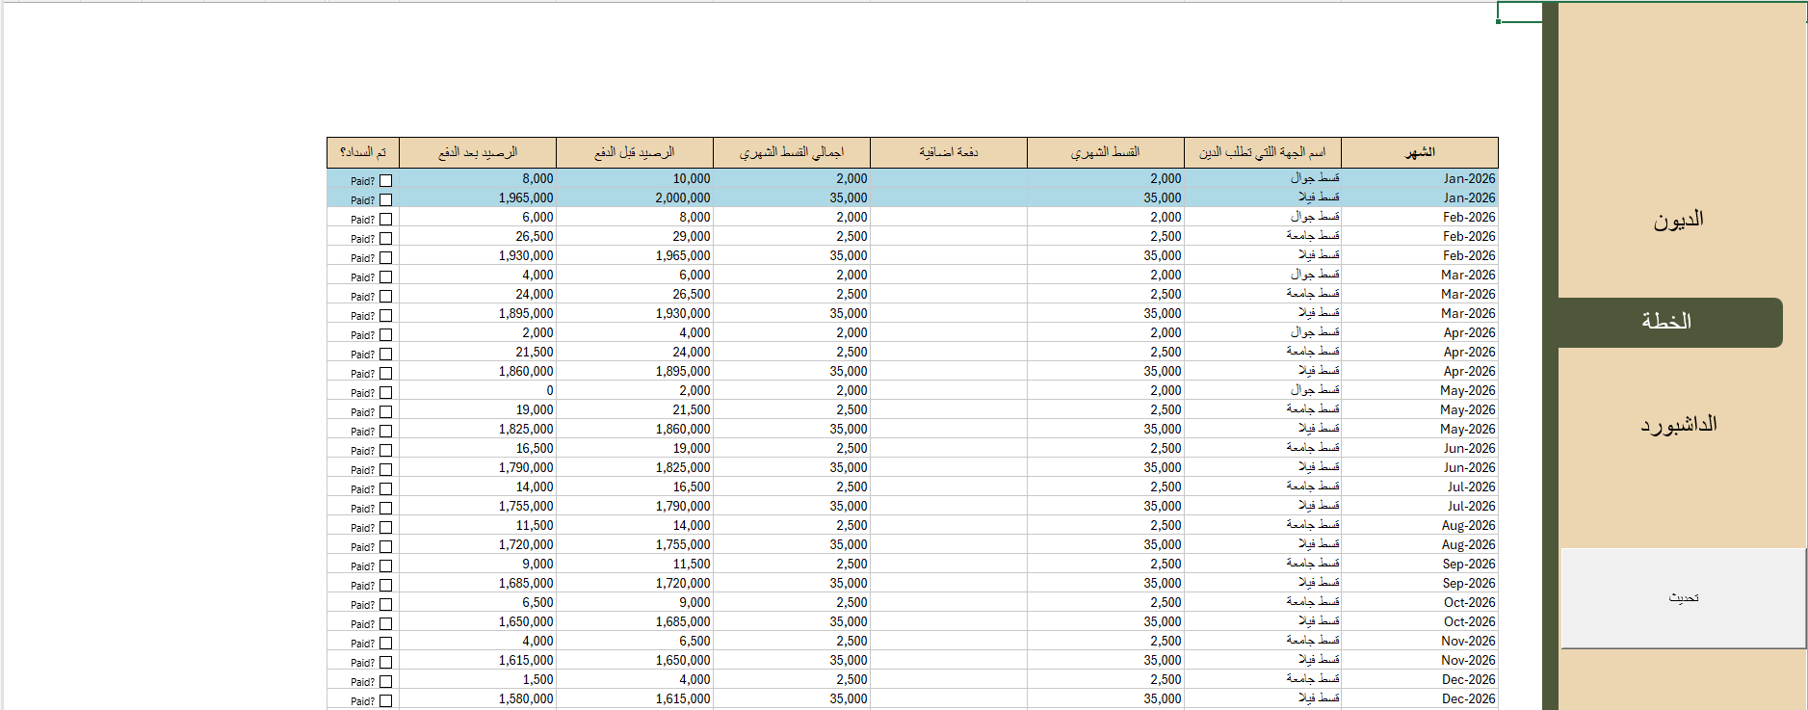Click the تم السداد؟ column header
Image resolution: width=1808 pixels, height=710 pixels.
(363, 152)
